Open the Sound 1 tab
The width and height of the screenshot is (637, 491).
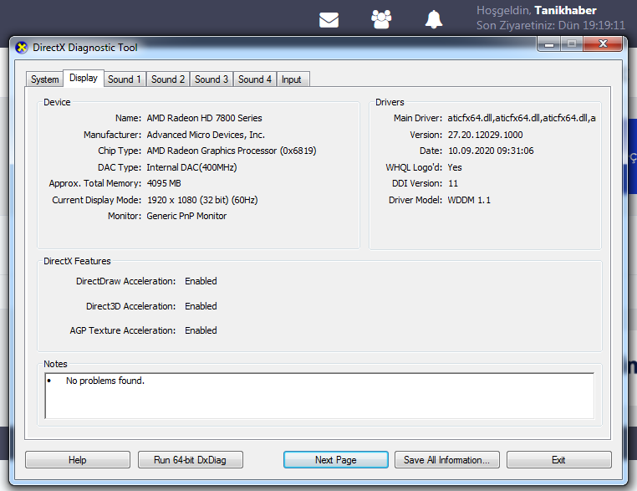point(125,79)
